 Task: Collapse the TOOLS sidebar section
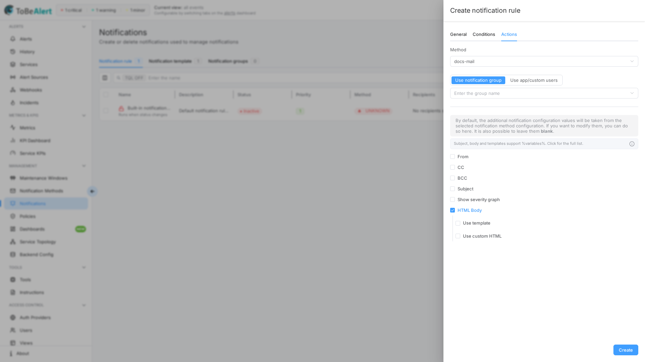[84, 267]
